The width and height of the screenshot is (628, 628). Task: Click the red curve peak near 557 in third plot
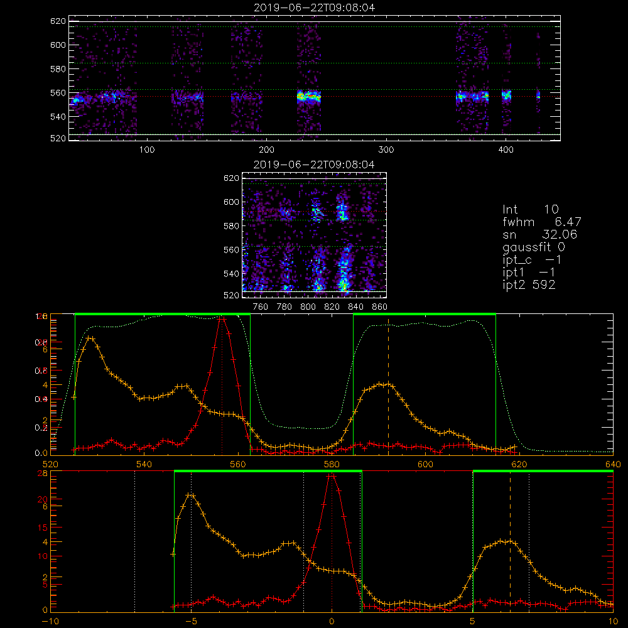tap(222, 319)
